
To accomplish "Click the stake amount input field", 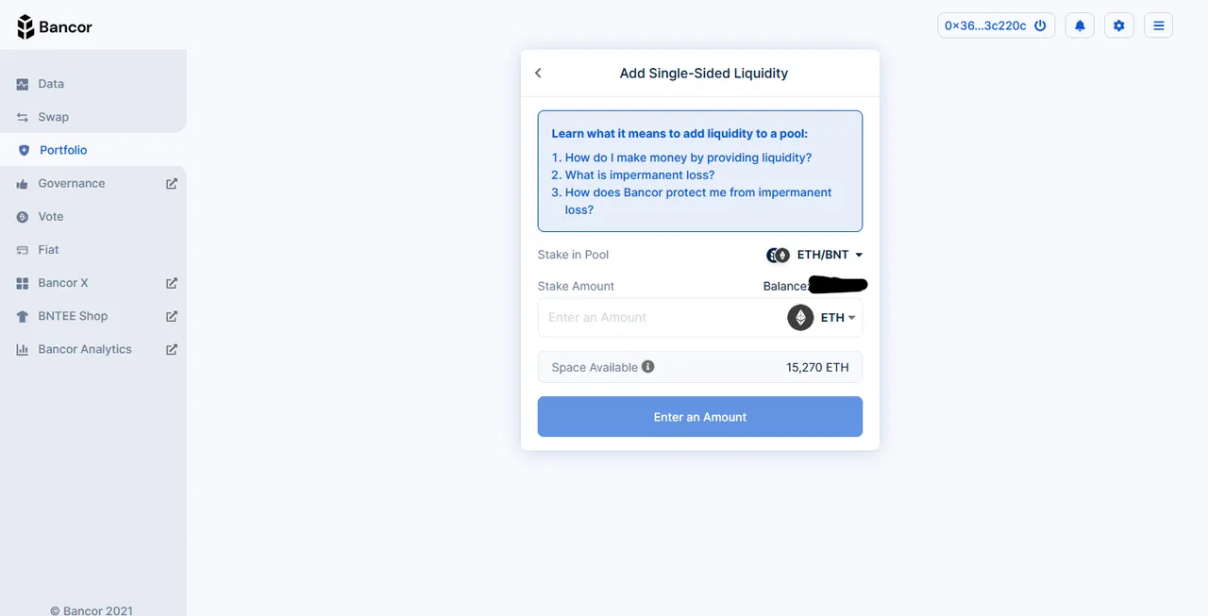I will 661,318.
